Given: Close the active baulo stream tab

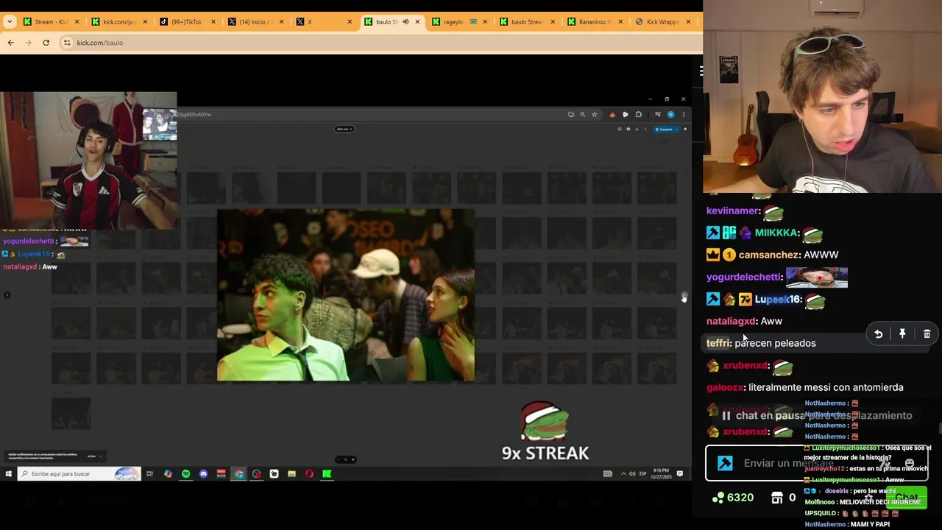Looking at the screenshot, I should (417, 21).
